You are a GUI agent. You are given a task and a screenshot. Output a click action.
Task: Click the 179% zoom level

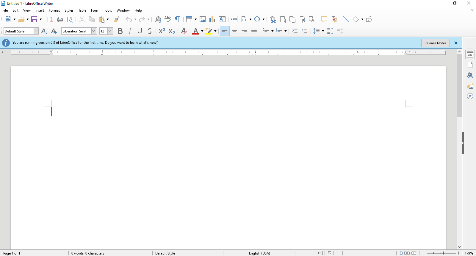coord(469,253)
